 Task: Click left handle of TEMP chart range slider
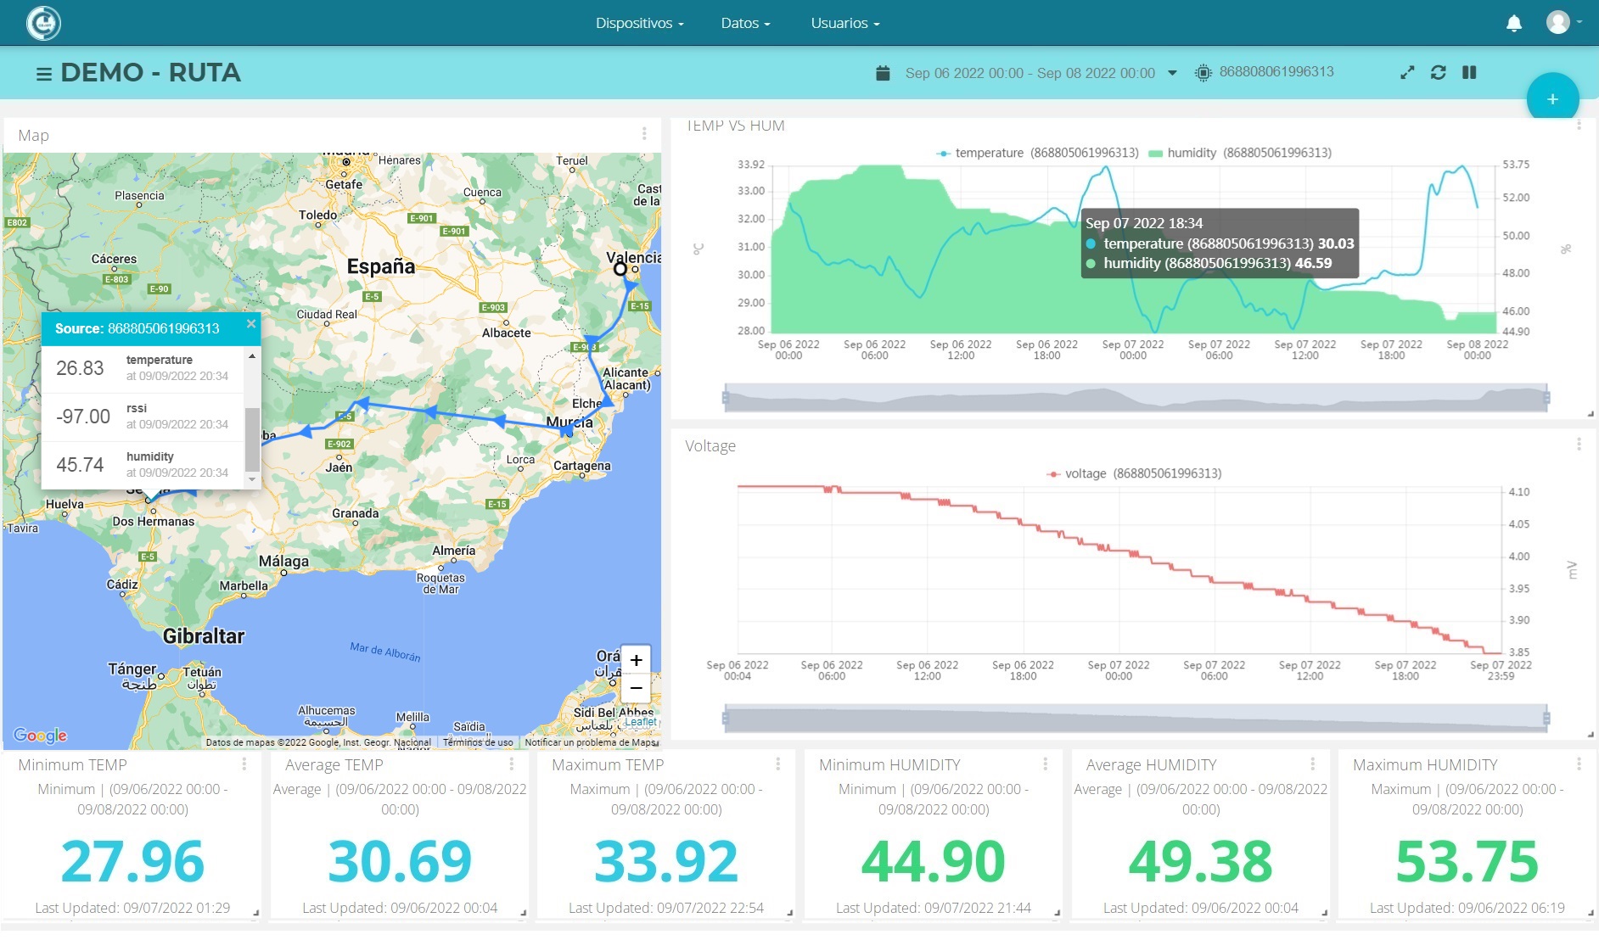tap(725, 397)
